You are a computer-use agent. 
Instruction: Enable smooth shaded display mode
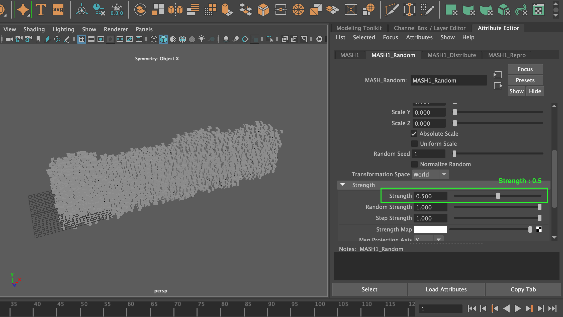[164, 39]
